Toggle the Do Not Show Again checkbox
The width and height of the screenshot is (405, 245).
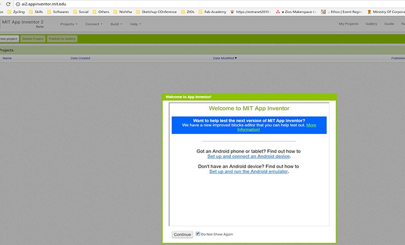[198, 234]
